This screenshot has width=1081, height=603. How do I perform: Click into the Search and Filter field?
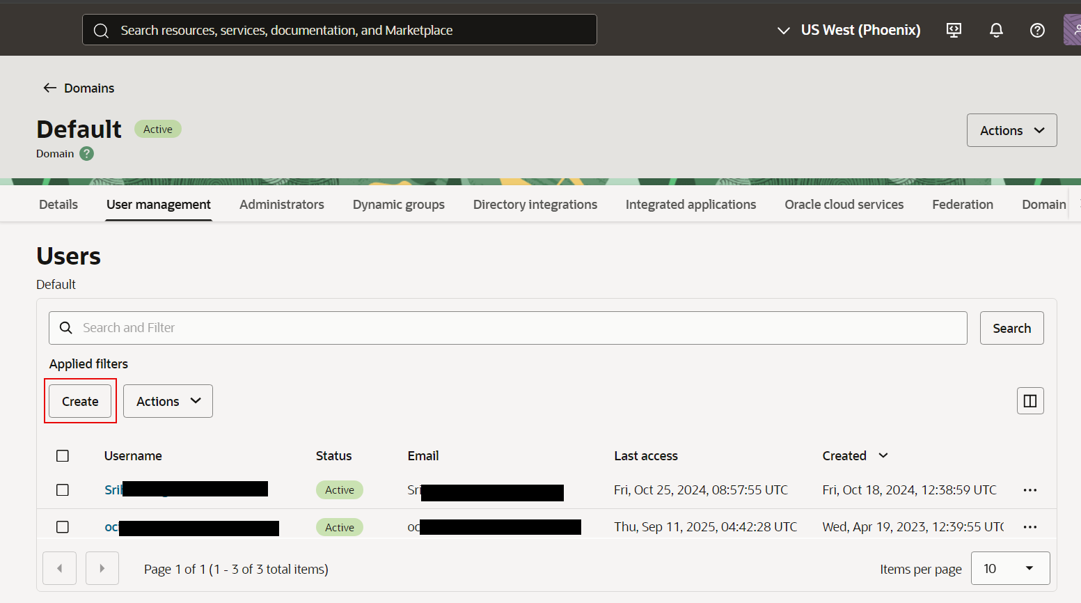(515, 328)
